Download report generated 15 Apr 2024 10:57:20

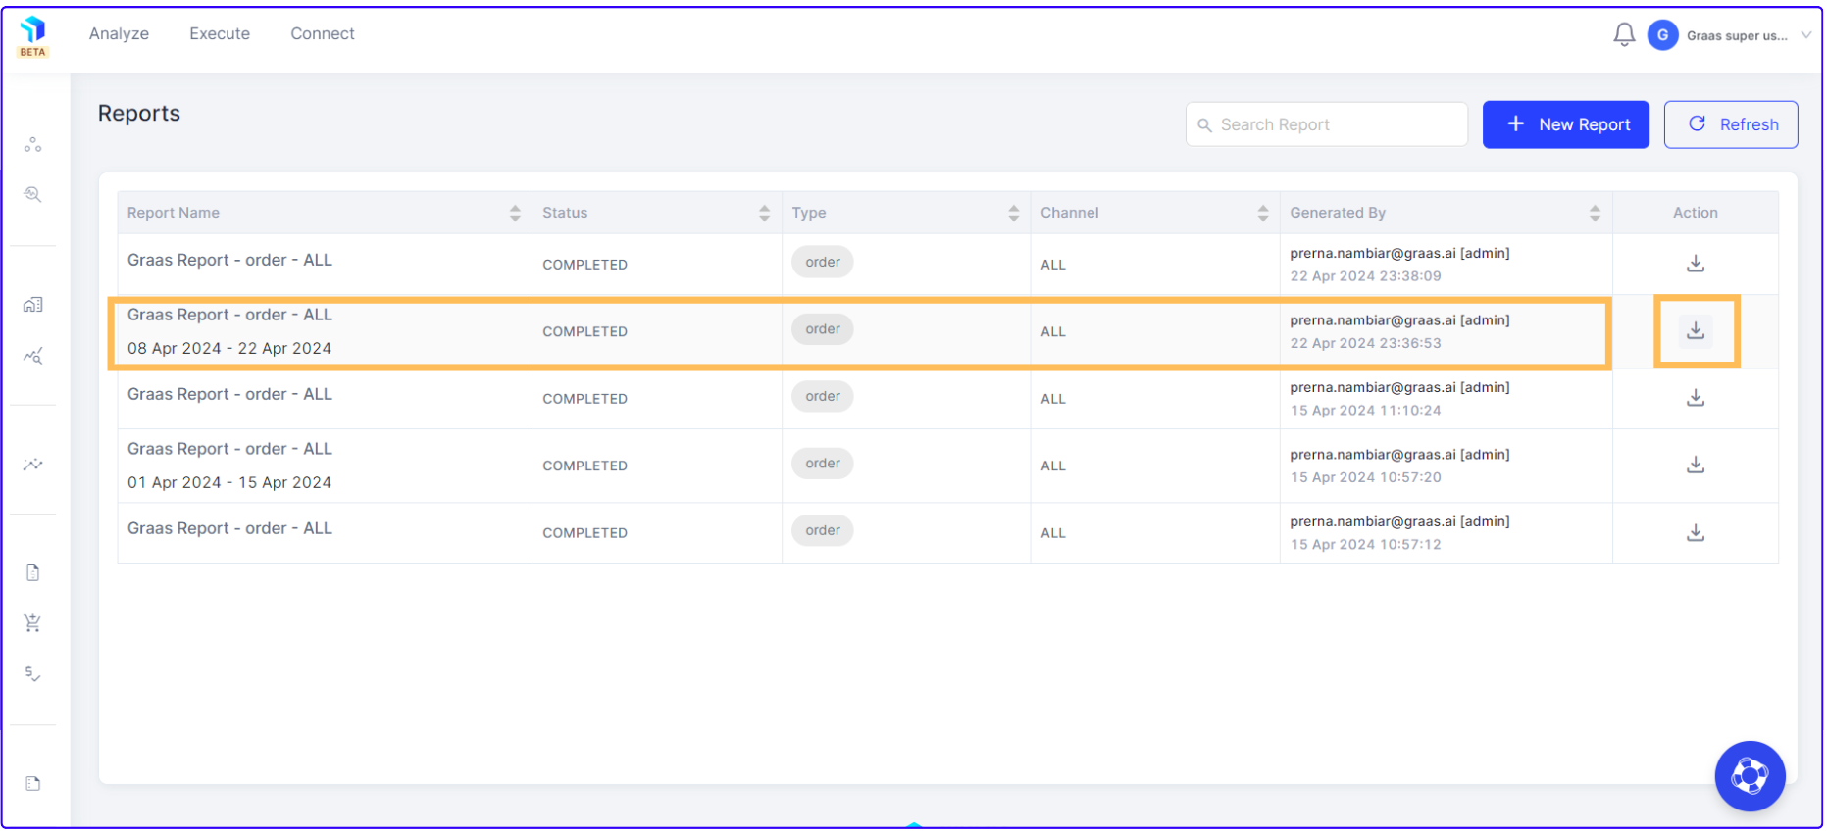pos(1695,465)
